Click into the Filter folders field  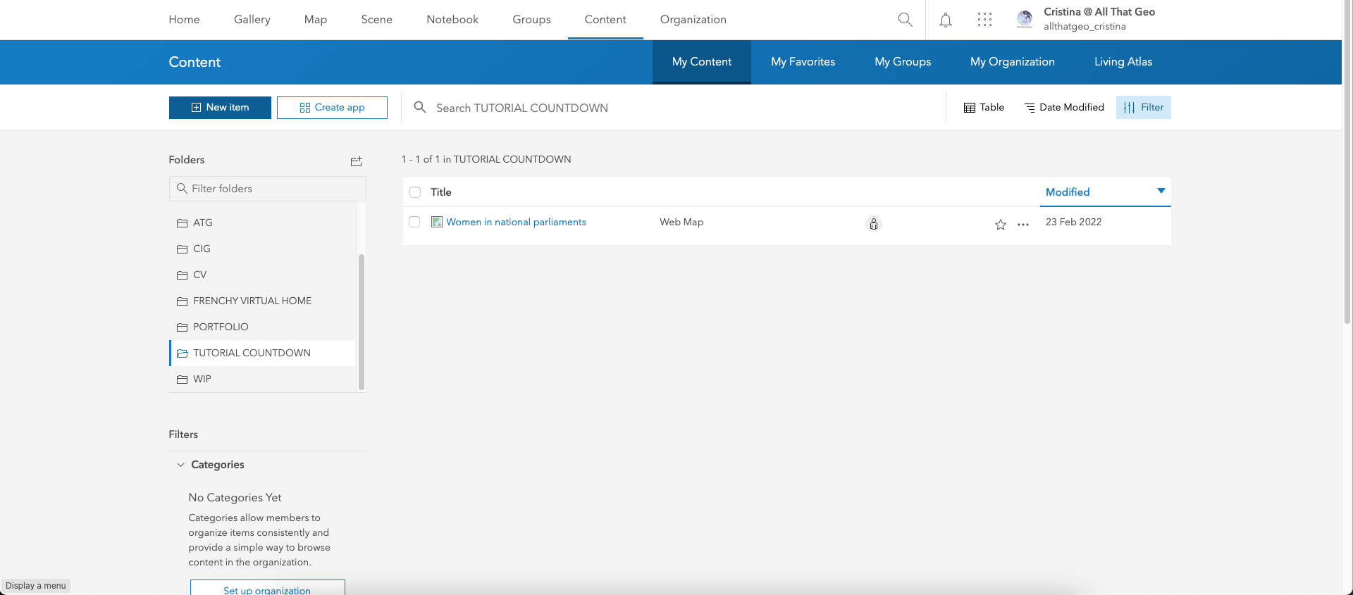[x=268, y=189]
